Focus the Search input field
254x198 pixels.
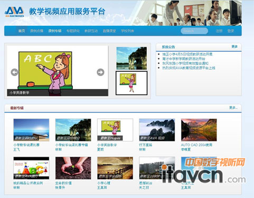(194, 31)
